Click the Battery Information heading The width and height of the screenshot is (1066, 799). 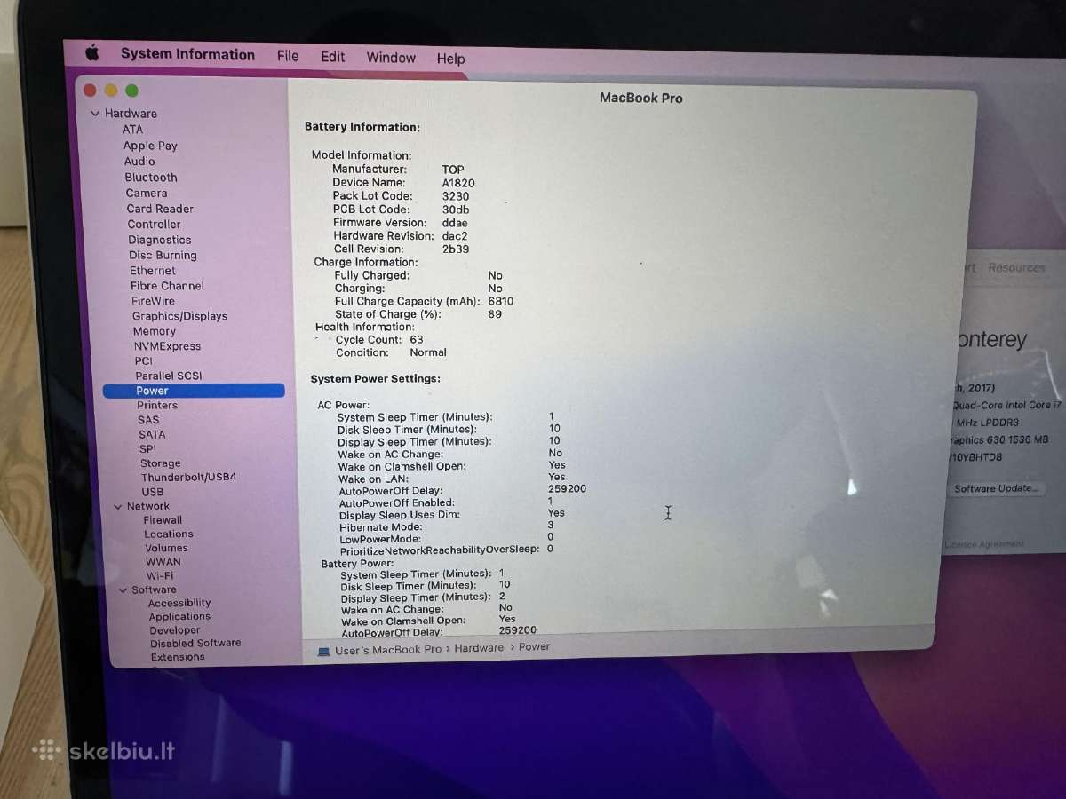(x=362, y=127)
